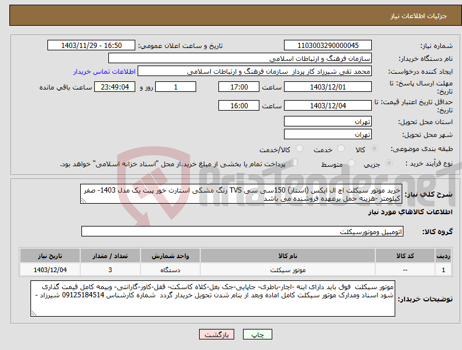Viewport: 462px width, 350px height.
Task: Click the delivery province field تهران
Action: [x=328, y=121]
